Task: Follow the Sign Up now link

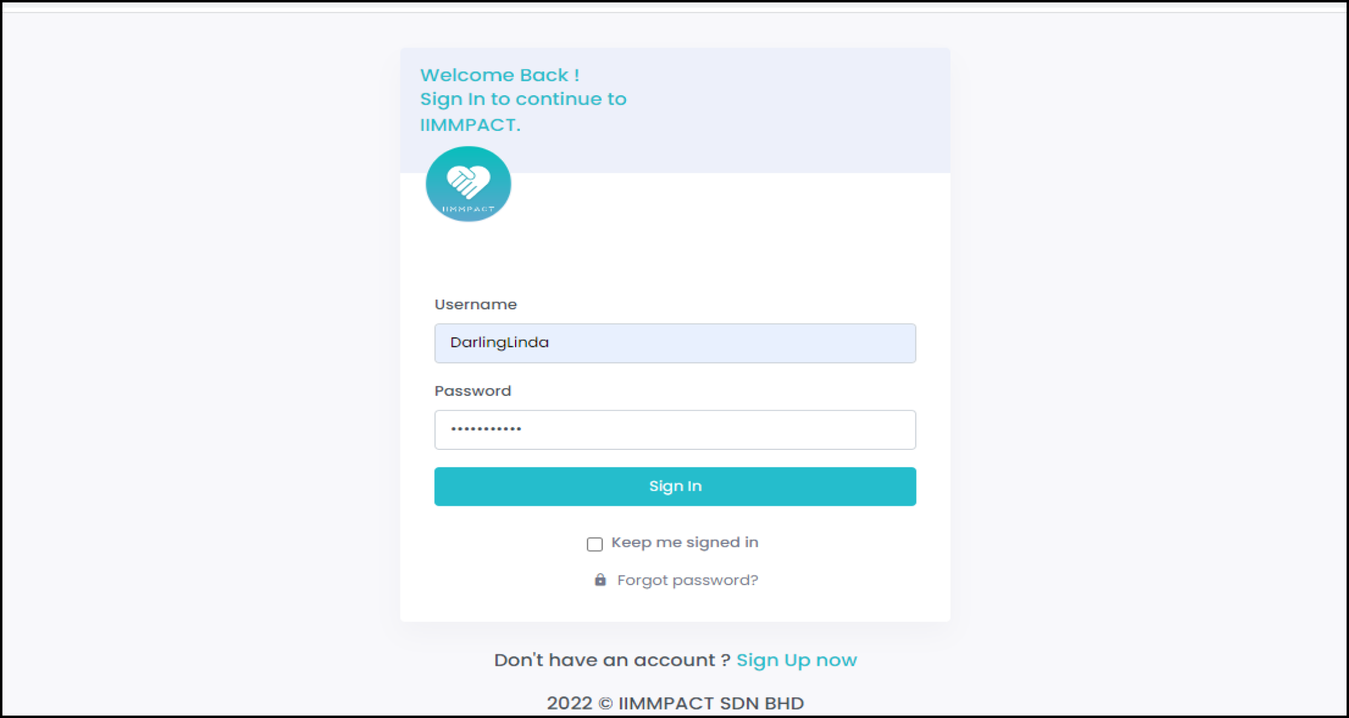Action: (x=796, y=660)
